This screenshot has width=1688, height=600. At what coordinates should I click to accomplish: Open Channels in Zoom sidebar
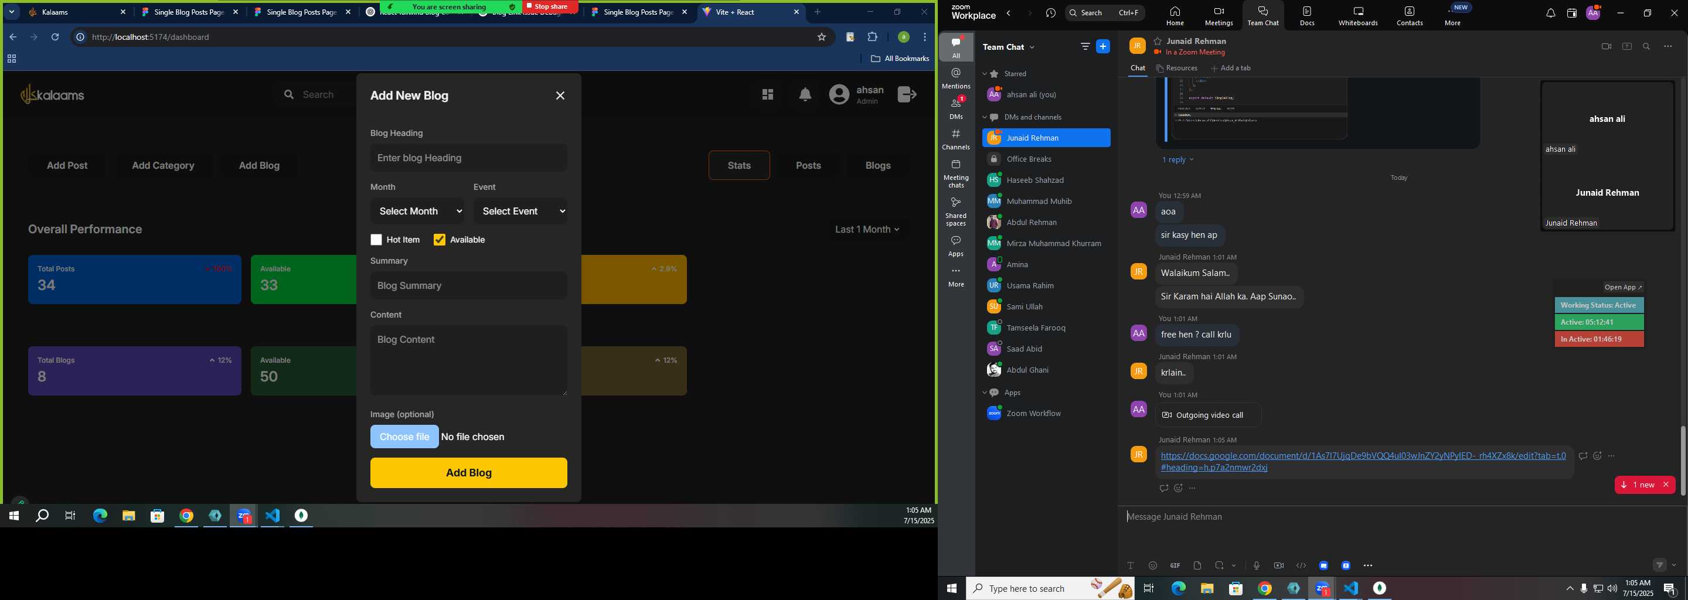(956, 139)
